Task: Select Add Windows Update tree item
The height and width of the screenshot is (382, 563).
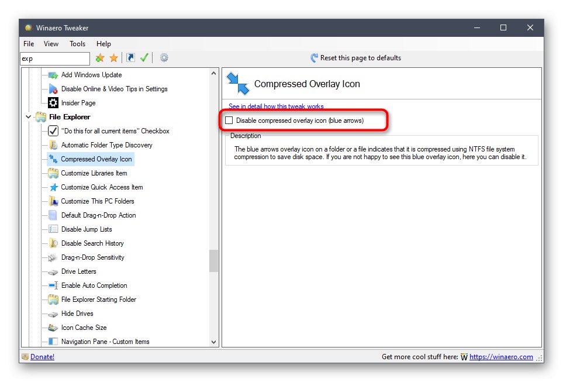Action: pos(92,75)
